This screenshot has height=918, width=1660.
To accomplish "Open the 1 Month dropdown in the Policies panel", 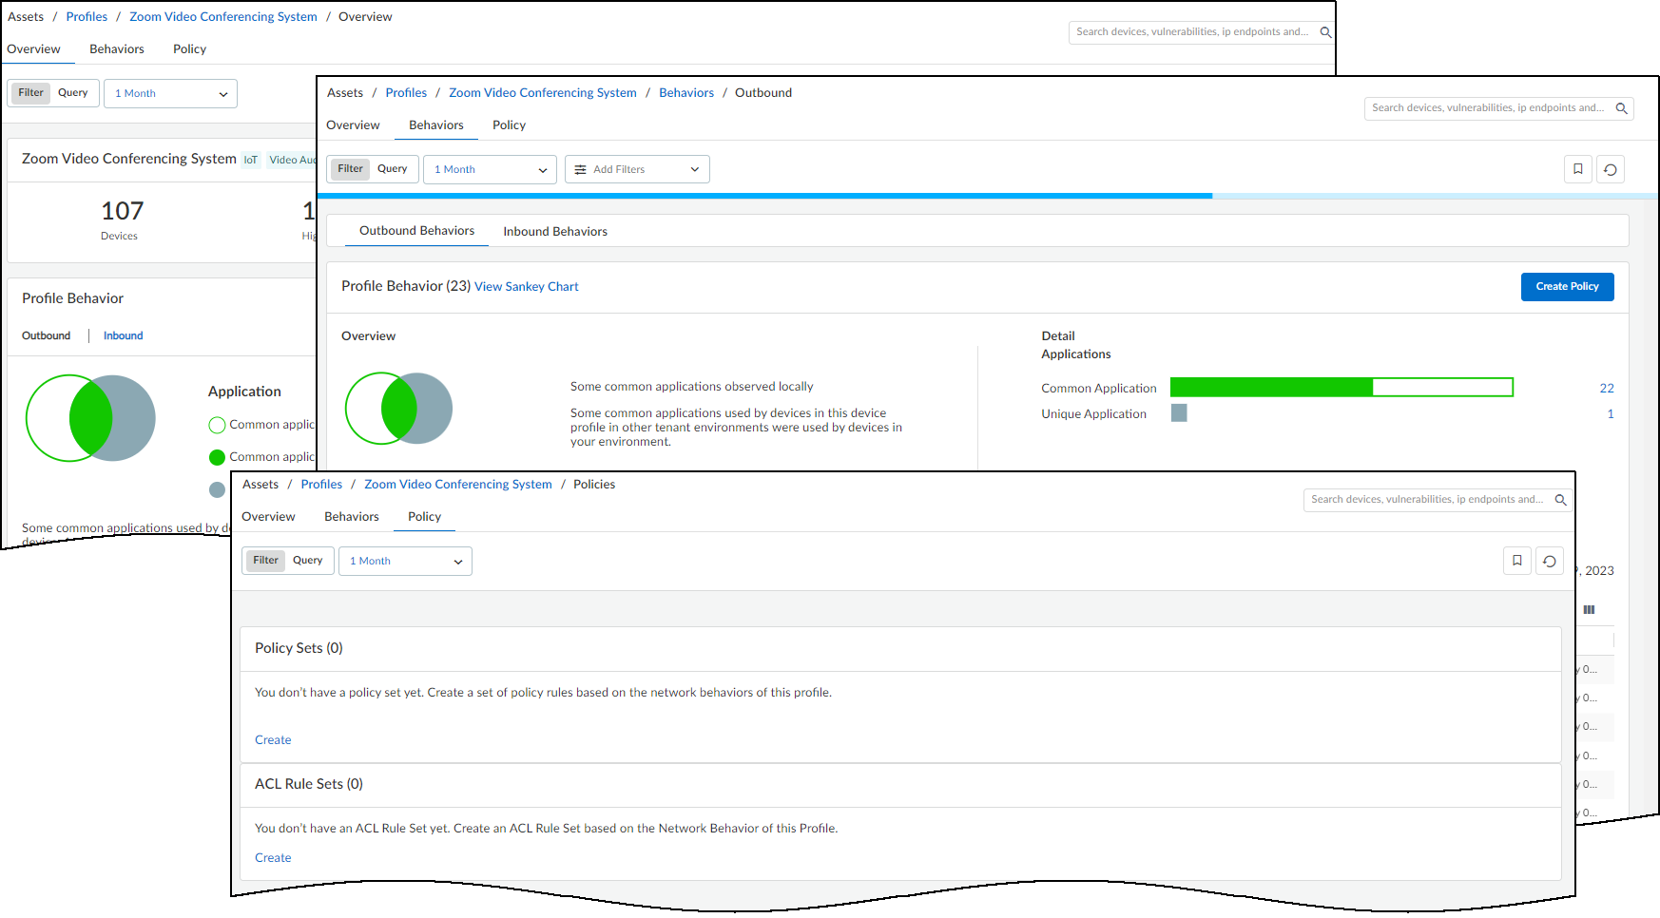I will pyautogui.click(x=405, y=562).
